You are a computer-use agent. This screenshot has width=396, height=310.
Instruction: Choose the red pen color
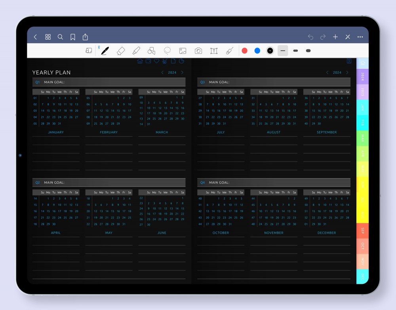pyautogui.click(x=244, y=51)
